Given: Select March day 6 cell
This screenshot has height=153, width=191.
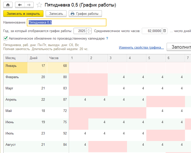Looking at the screenshot, I should pyautogui.click(x=175, y=90).
